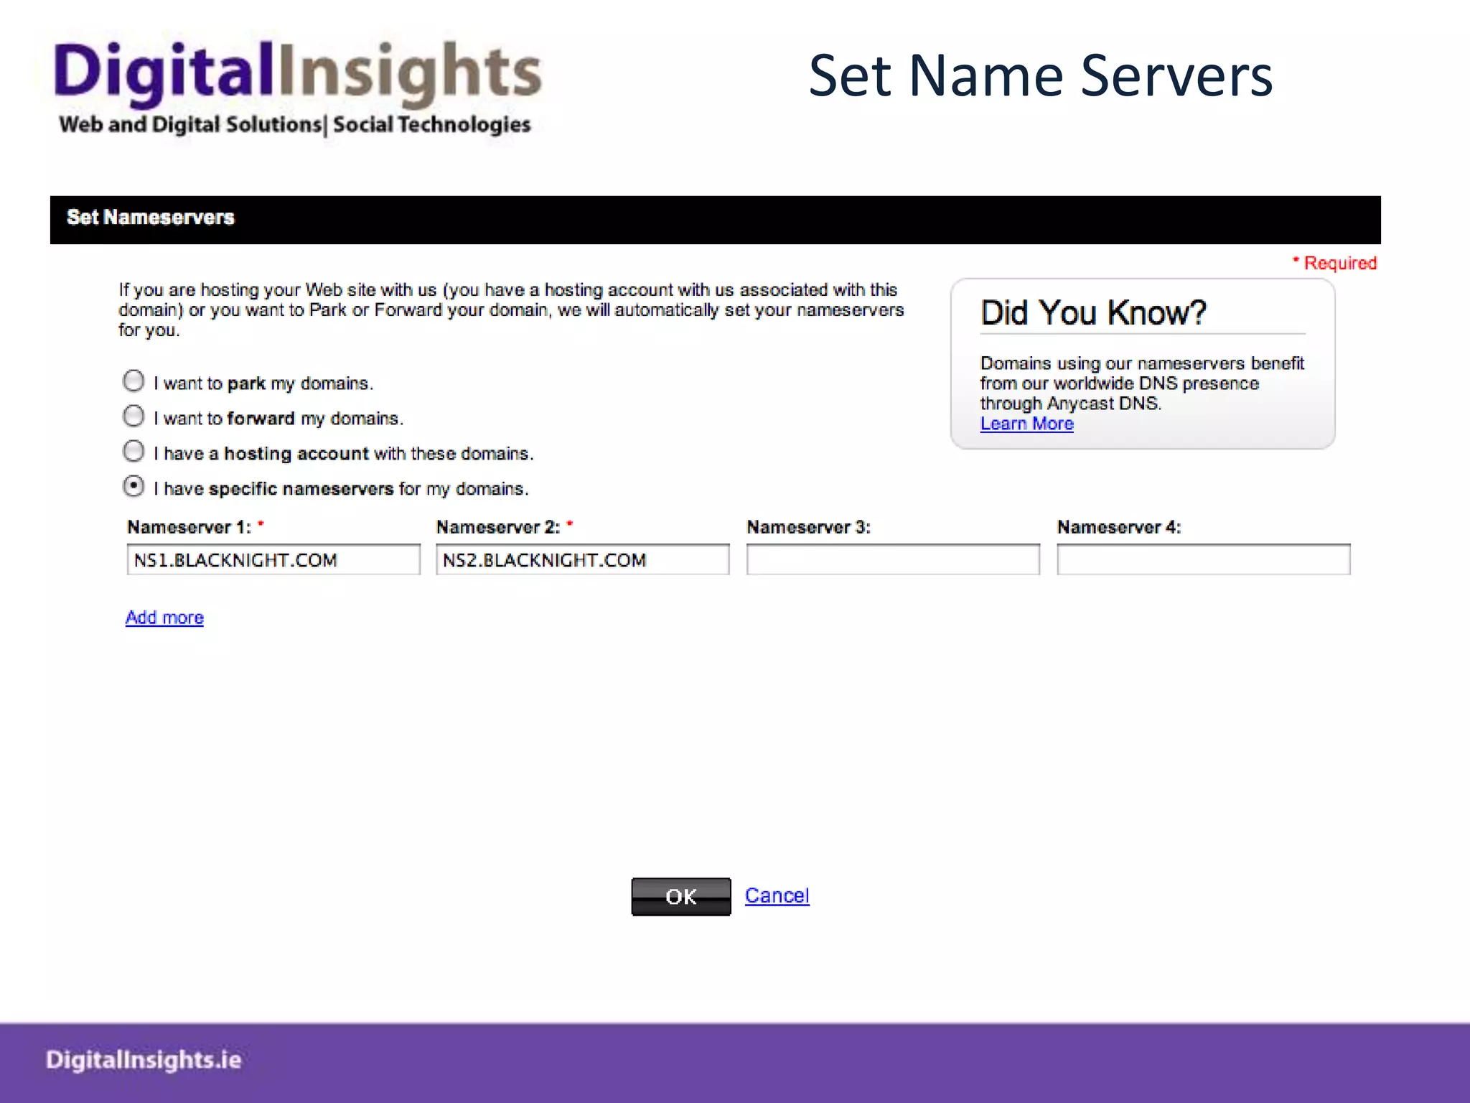Click the Web and Digital Solutions tagline
The image size is (1470, 1103).
[x=295, y=125]
